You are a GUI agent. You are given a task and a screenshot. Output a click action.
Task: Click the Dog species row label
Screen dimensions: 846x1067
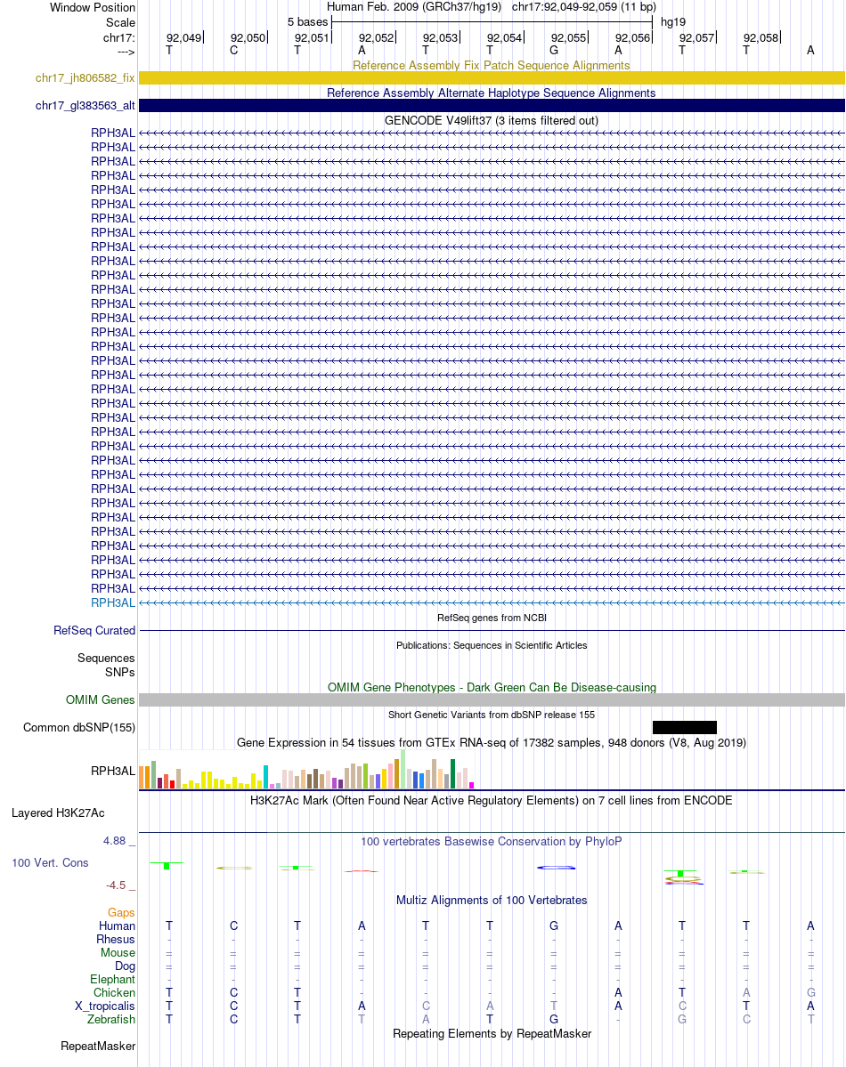coord(125,966)
